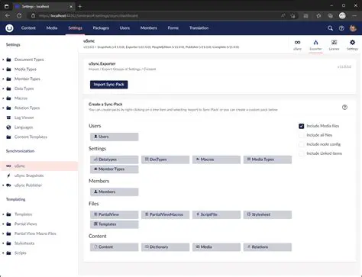The image size is (362, 277).
Task: Toggle the Media Types pack option
Action: click(267, 159)
